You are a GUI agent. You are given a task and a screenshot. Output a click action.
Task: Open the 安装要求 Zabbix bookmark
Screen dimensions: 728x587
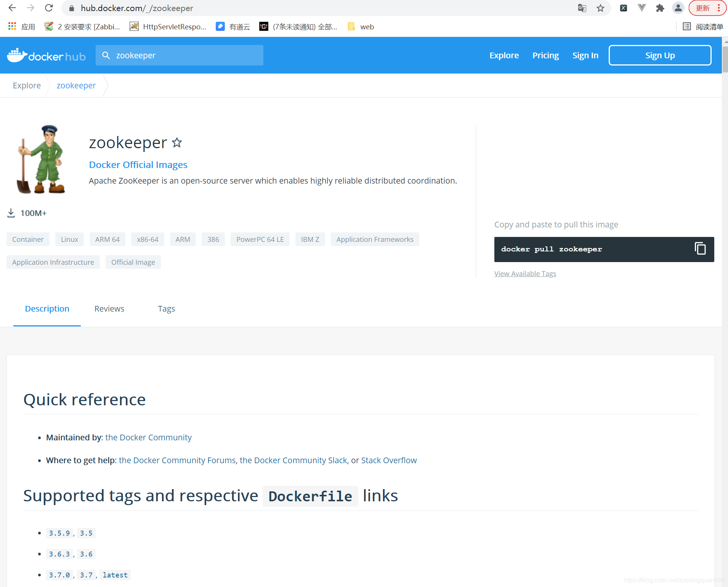82,27
